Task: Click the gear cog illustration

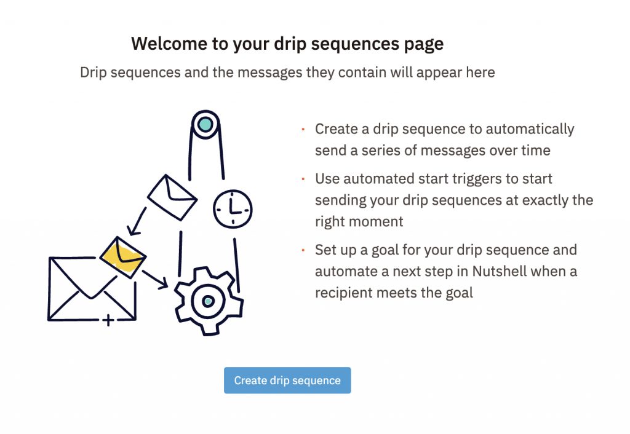Action: [208, 301]
